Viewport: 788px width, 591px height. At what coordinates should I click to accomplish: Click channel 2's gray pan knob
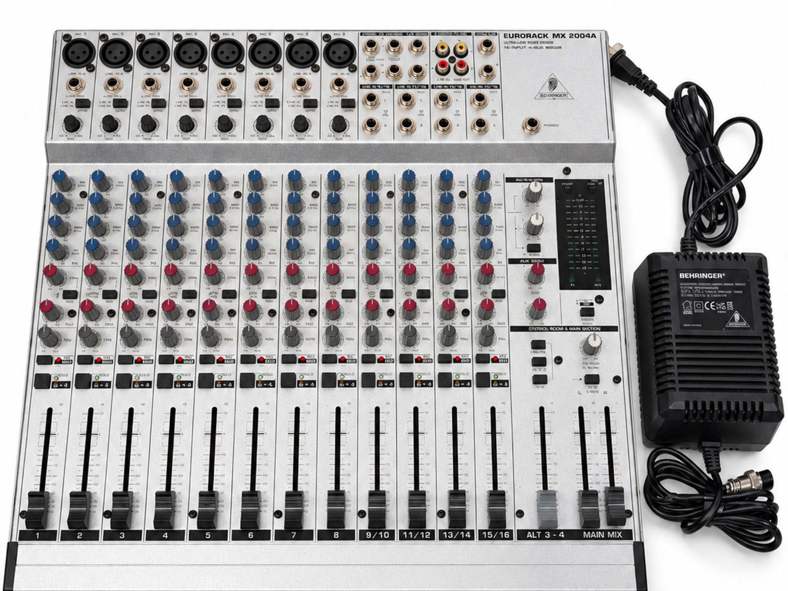pos(89,337)
